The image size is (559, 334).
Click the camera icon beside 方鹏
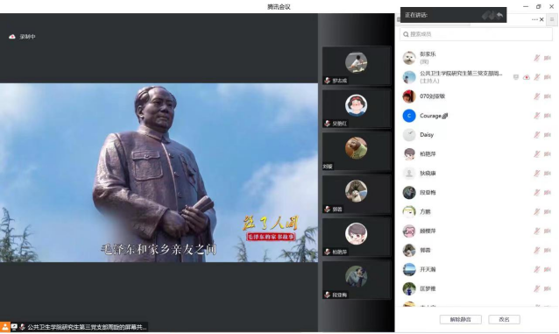548,212
